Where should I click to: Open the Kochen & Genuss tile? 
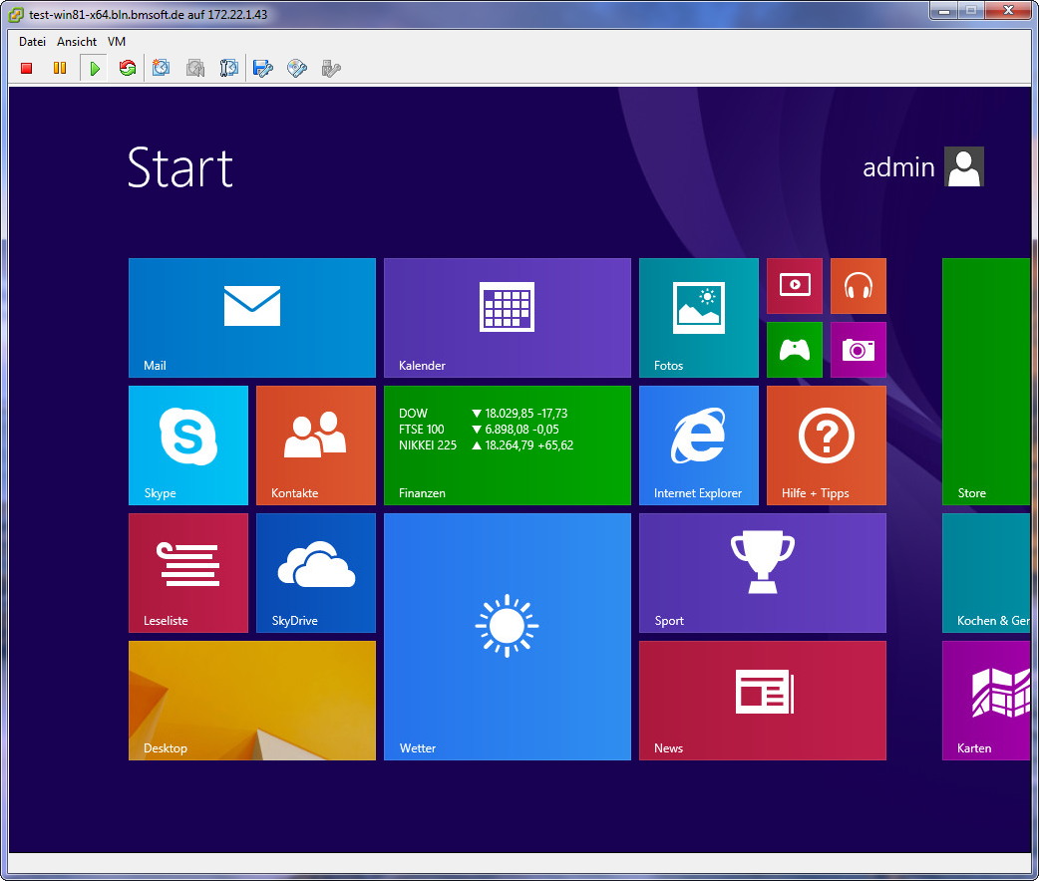tap(987, 573)
